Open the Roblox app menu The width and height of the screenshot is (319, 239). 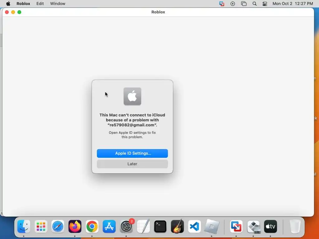coord(23,4)
